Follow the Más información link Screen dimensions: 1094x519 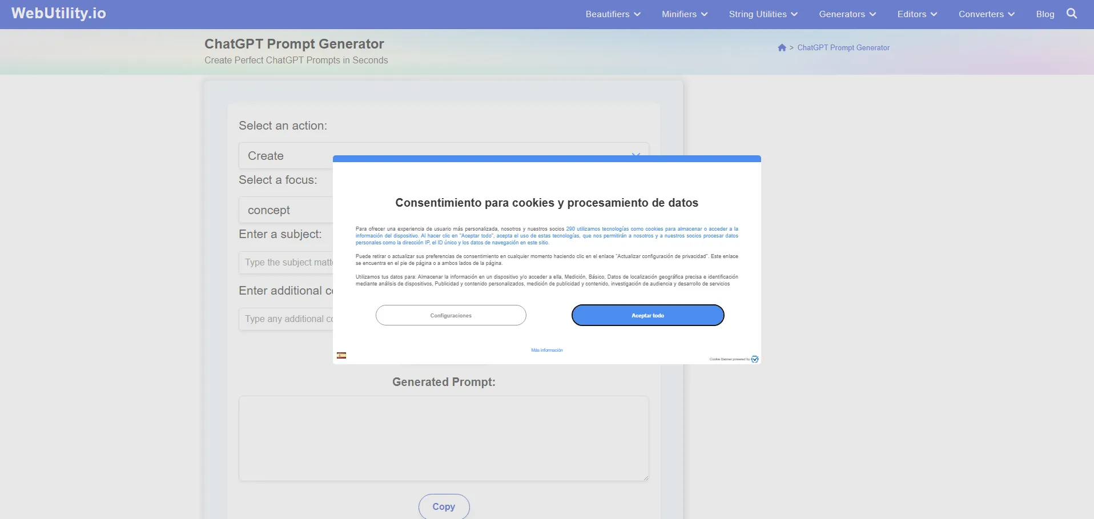[546, 350]
